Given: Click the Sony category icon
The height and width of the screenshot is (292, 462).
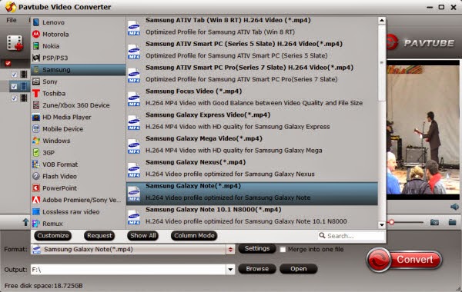Looking at the screenshot, I should click(36, 81).
